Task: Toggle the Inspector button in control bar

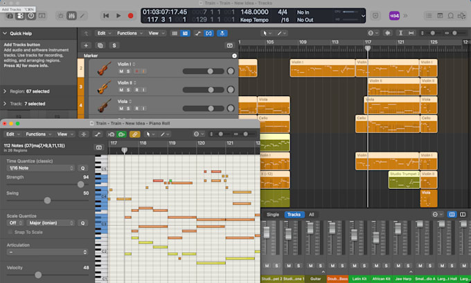Action: (20, 16)
